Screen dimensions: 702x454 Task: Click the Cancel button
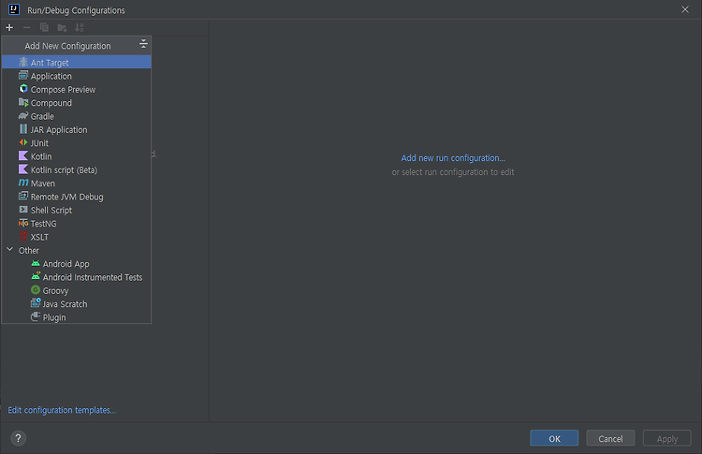tap(610, 438)
